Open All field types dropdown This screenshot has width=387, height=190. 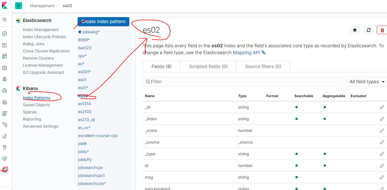tap(366, 82)
